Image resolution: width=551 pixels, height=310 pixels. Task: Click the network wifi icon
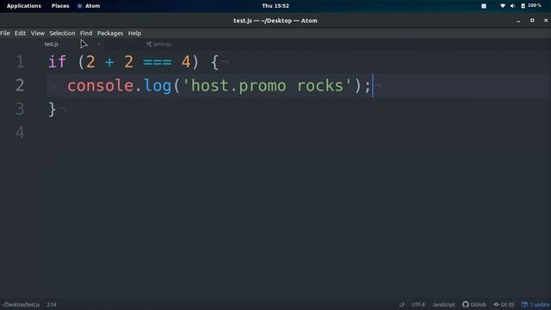[x=503, y=6]
